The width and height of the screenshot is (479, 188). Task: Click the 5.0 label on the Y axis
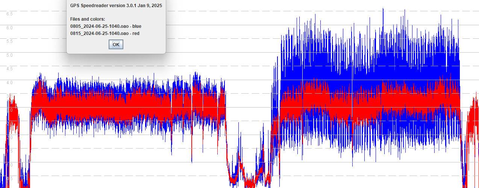[9, 55]
